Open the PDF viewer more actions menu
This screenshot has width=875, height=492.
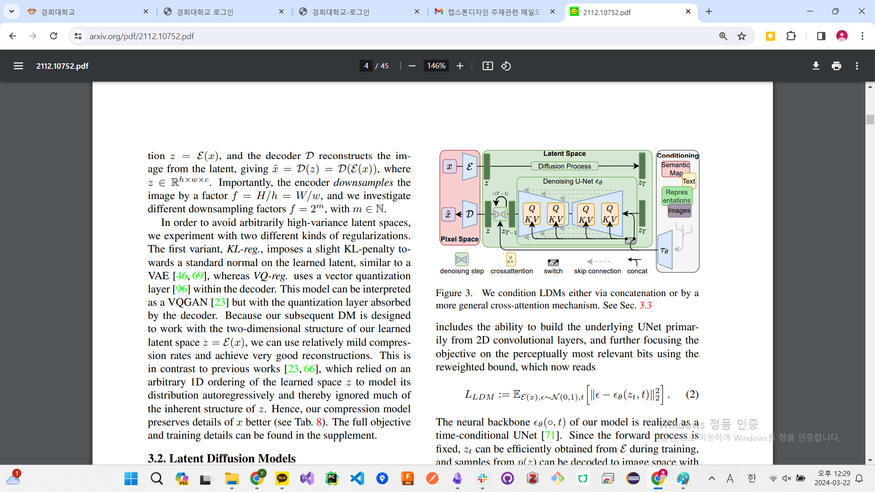pyautogui.click(x=857, y=66)
